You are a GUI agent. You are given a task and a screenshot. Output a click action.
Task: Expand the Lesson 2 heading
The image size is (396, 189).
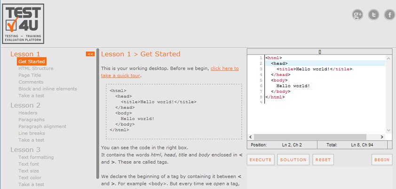coord(25,105)
